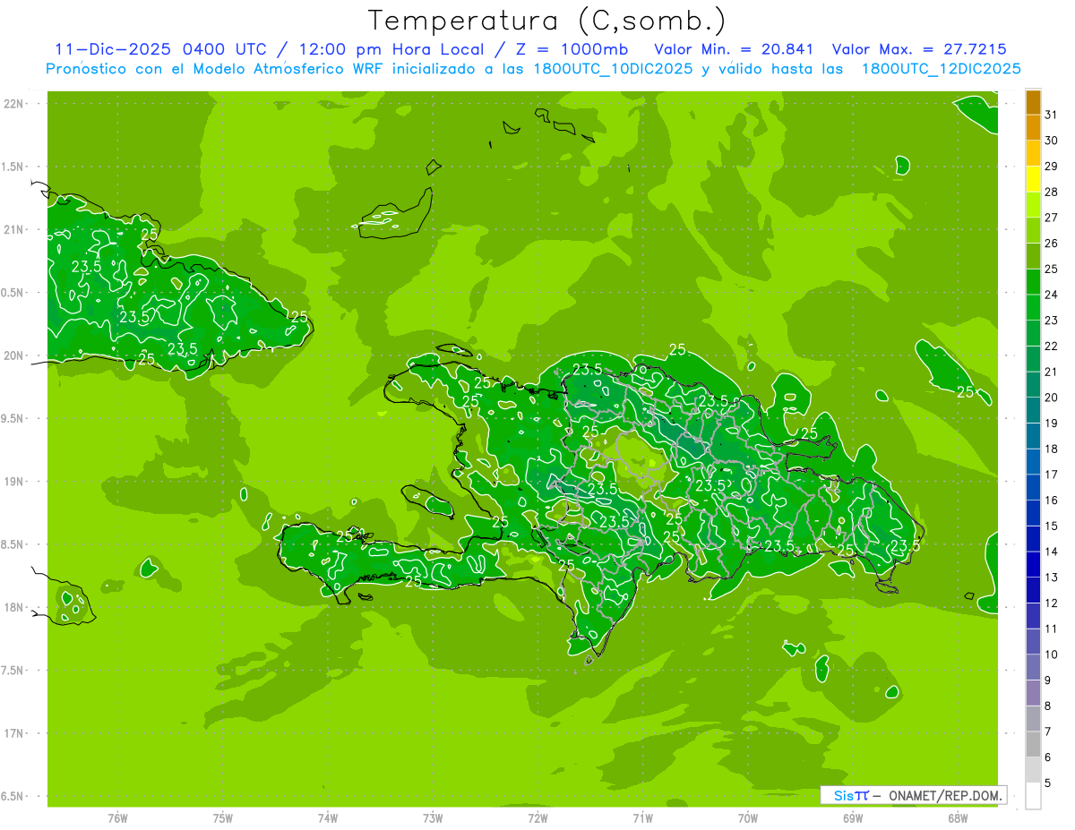Pick the brown-orange swatch above the 31 label

[x=1033, y=102]
